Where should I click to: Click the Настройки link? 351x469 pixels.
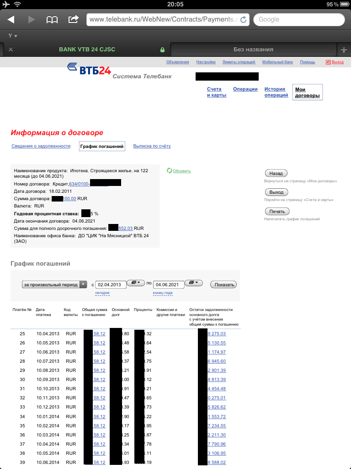tap(206, 62)
